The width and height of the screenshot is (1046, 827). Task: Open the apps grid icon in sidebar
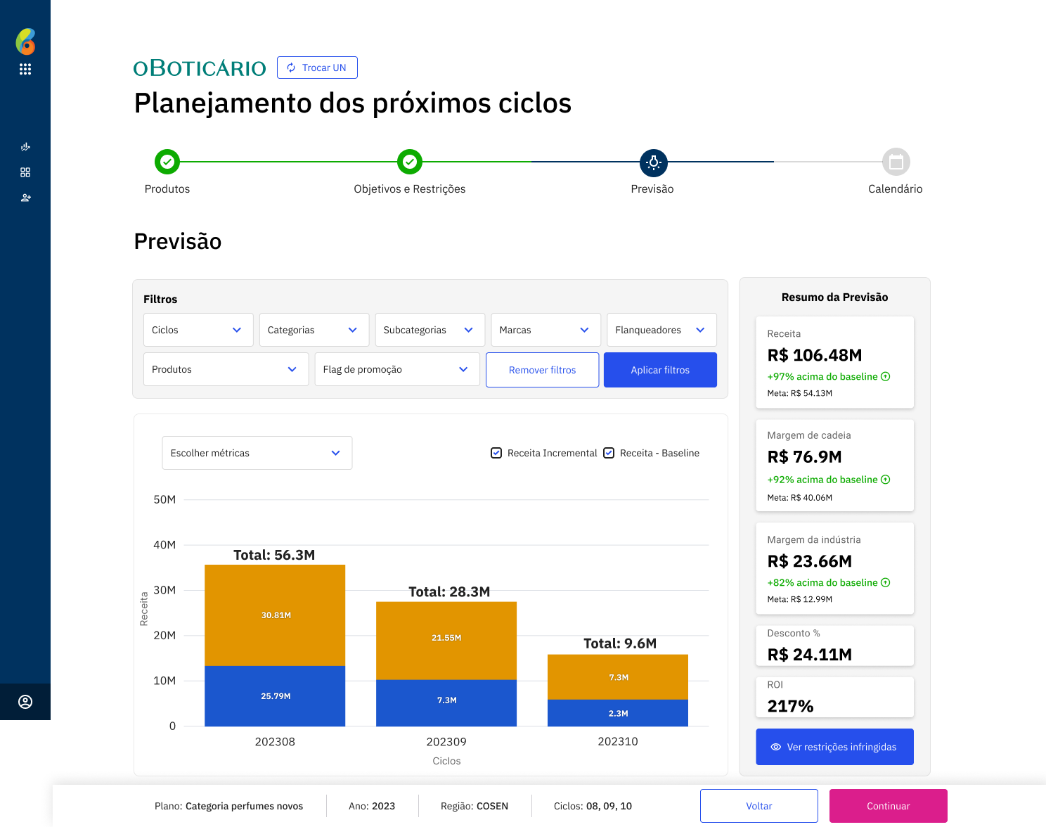(25, 69)
